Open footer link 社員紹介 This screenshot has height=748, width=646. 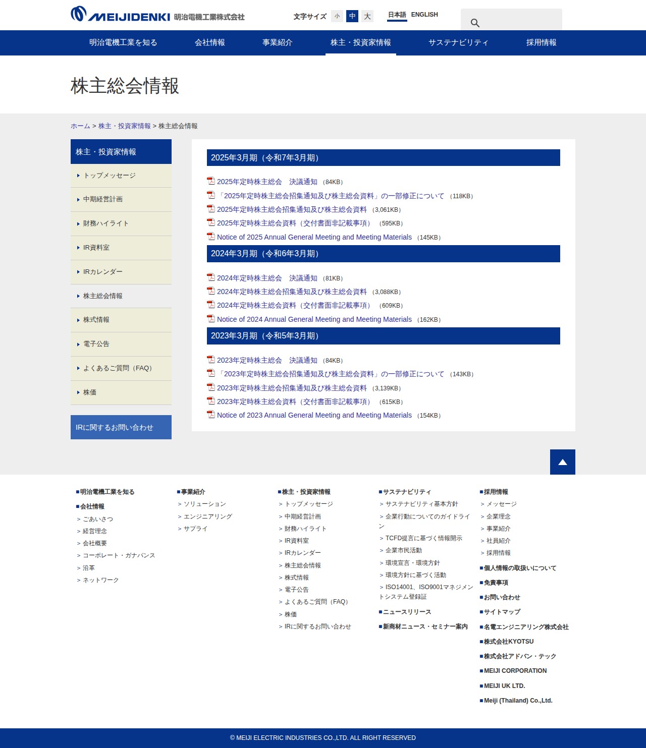[499, 541]
